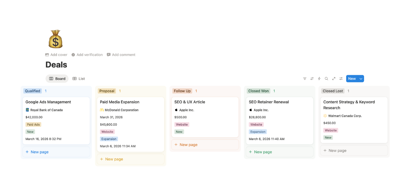
Task: Open the New button dropdown arrow
Action: pyautogui.click(x=361, y=79)
